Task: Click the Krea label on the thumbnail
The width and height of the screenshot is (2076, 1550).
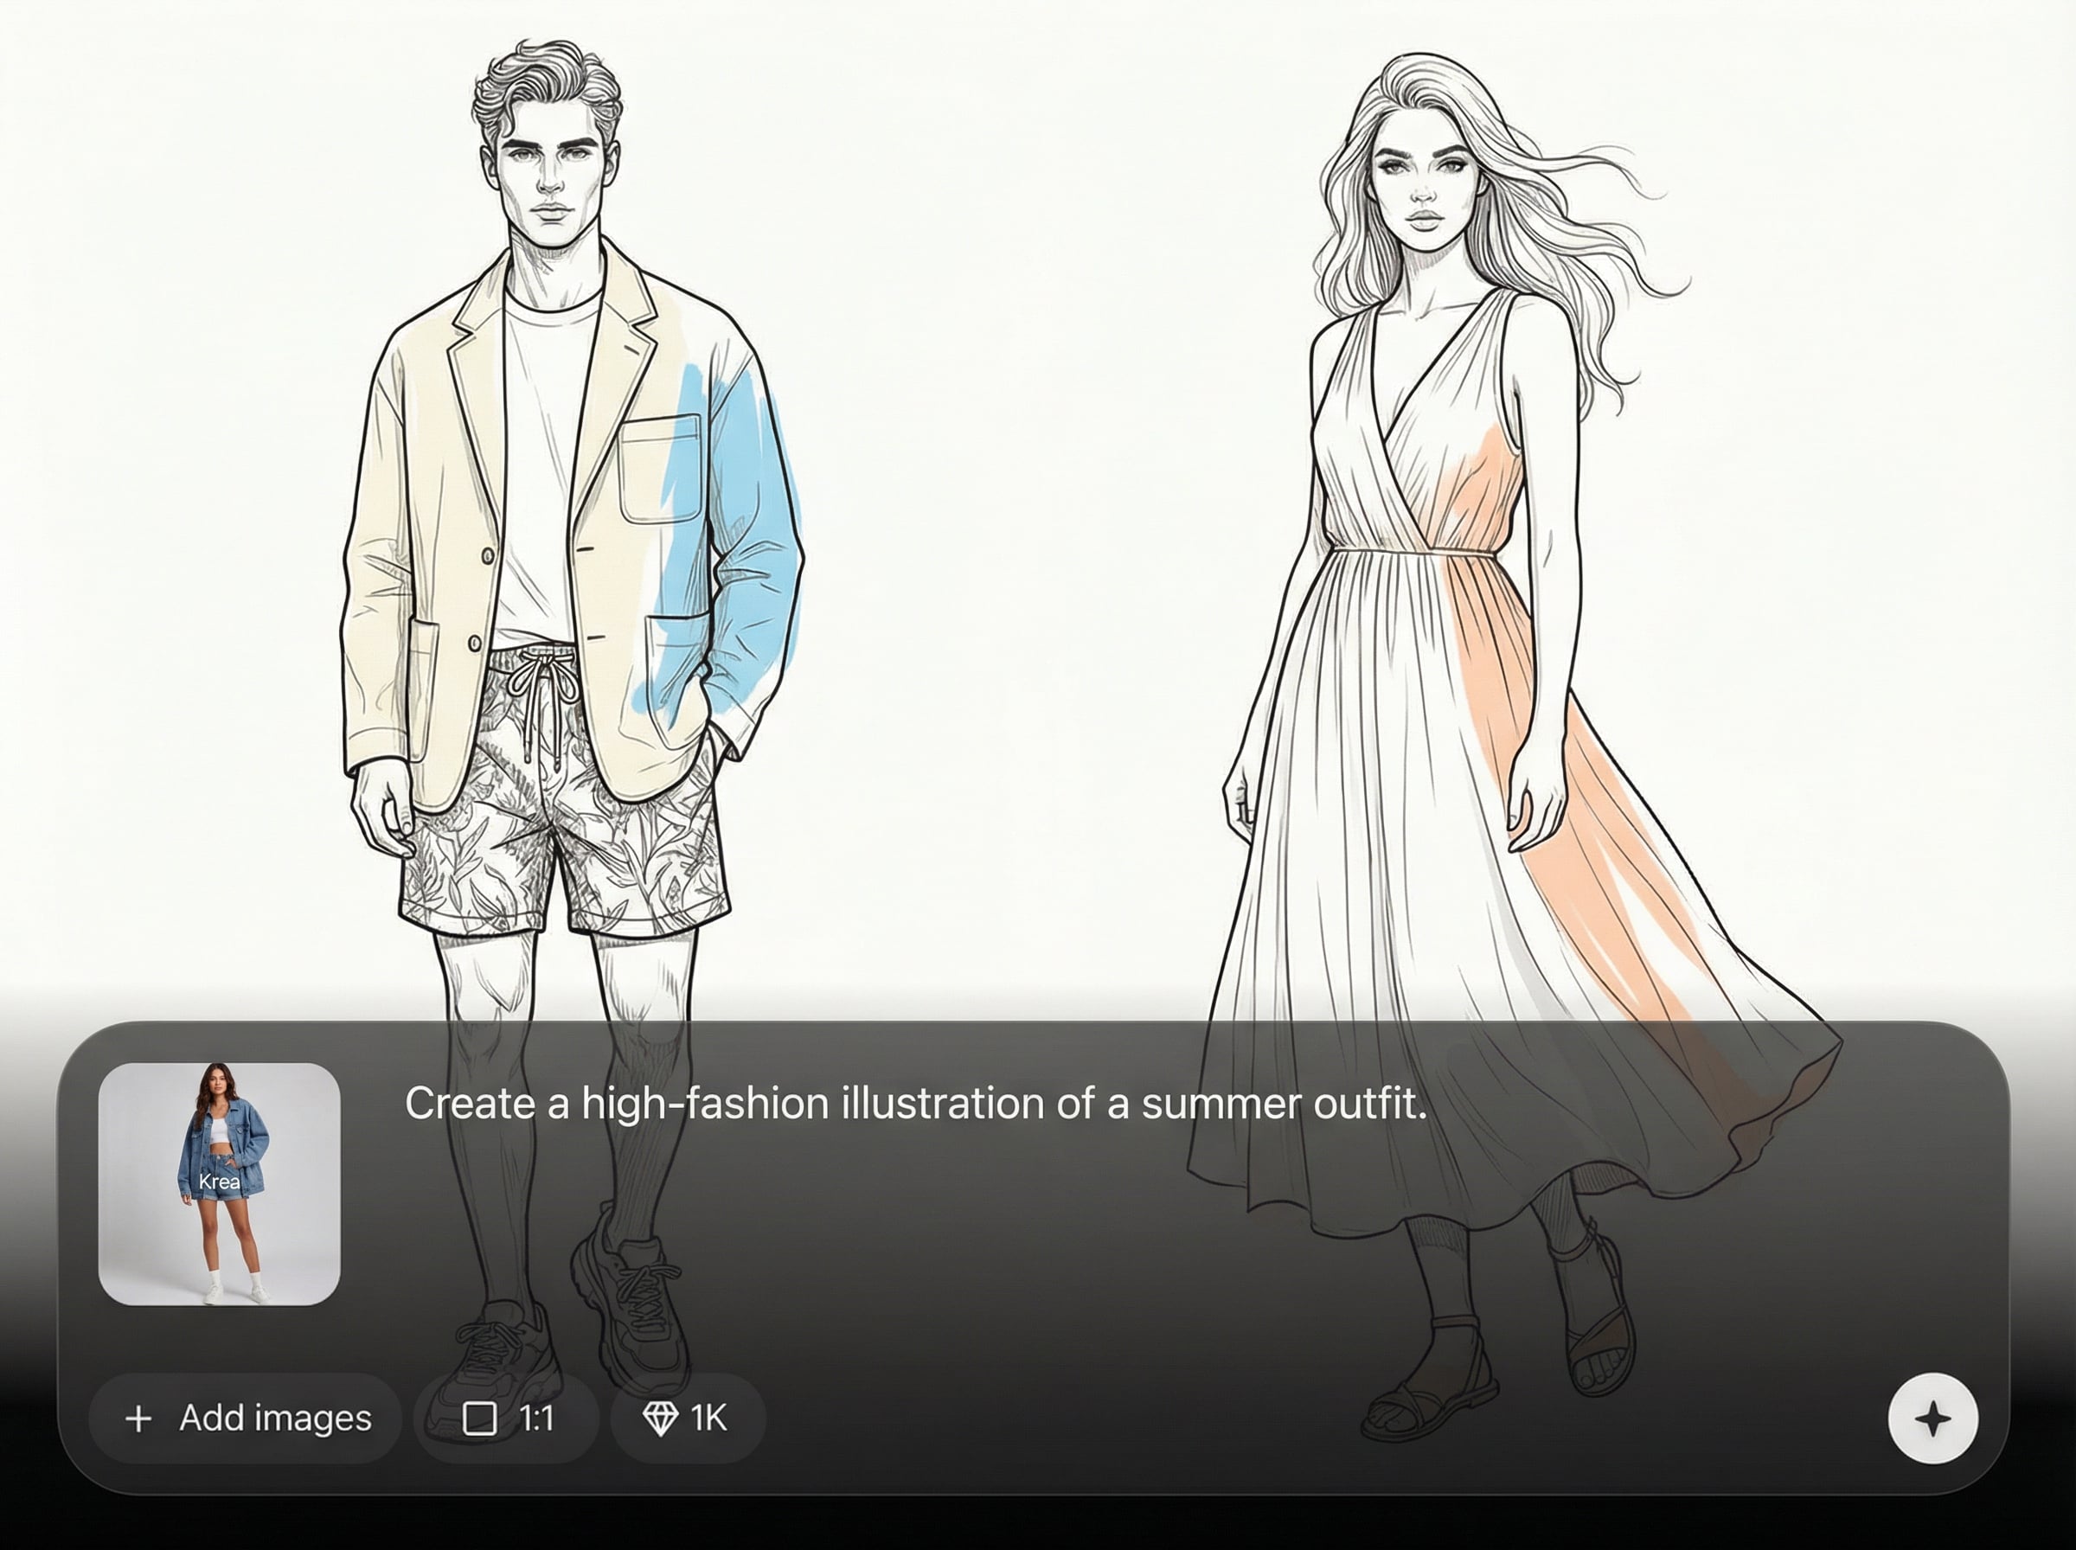Action: 220,1182
